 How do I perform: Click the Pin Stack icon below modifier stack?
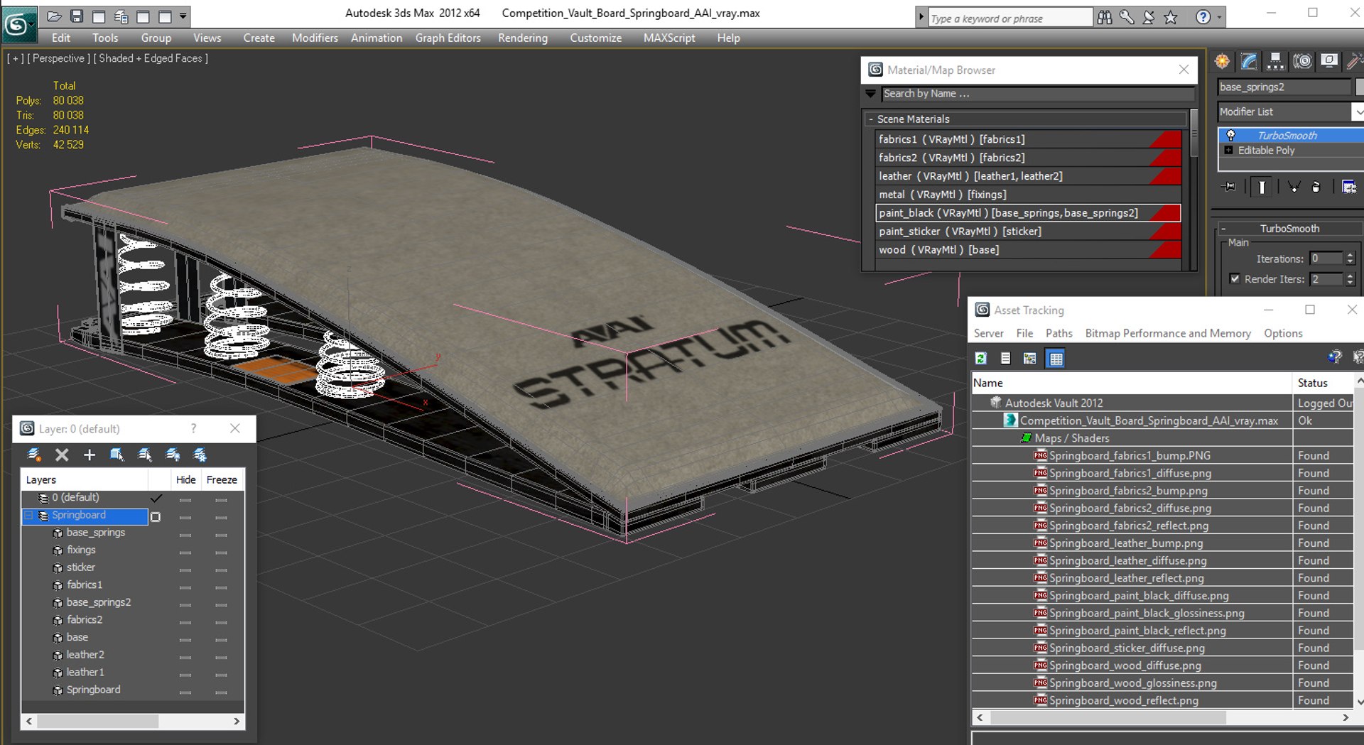coord(1228,187)
